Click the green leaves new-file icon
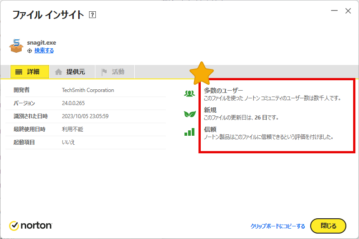 click(190, 114)
